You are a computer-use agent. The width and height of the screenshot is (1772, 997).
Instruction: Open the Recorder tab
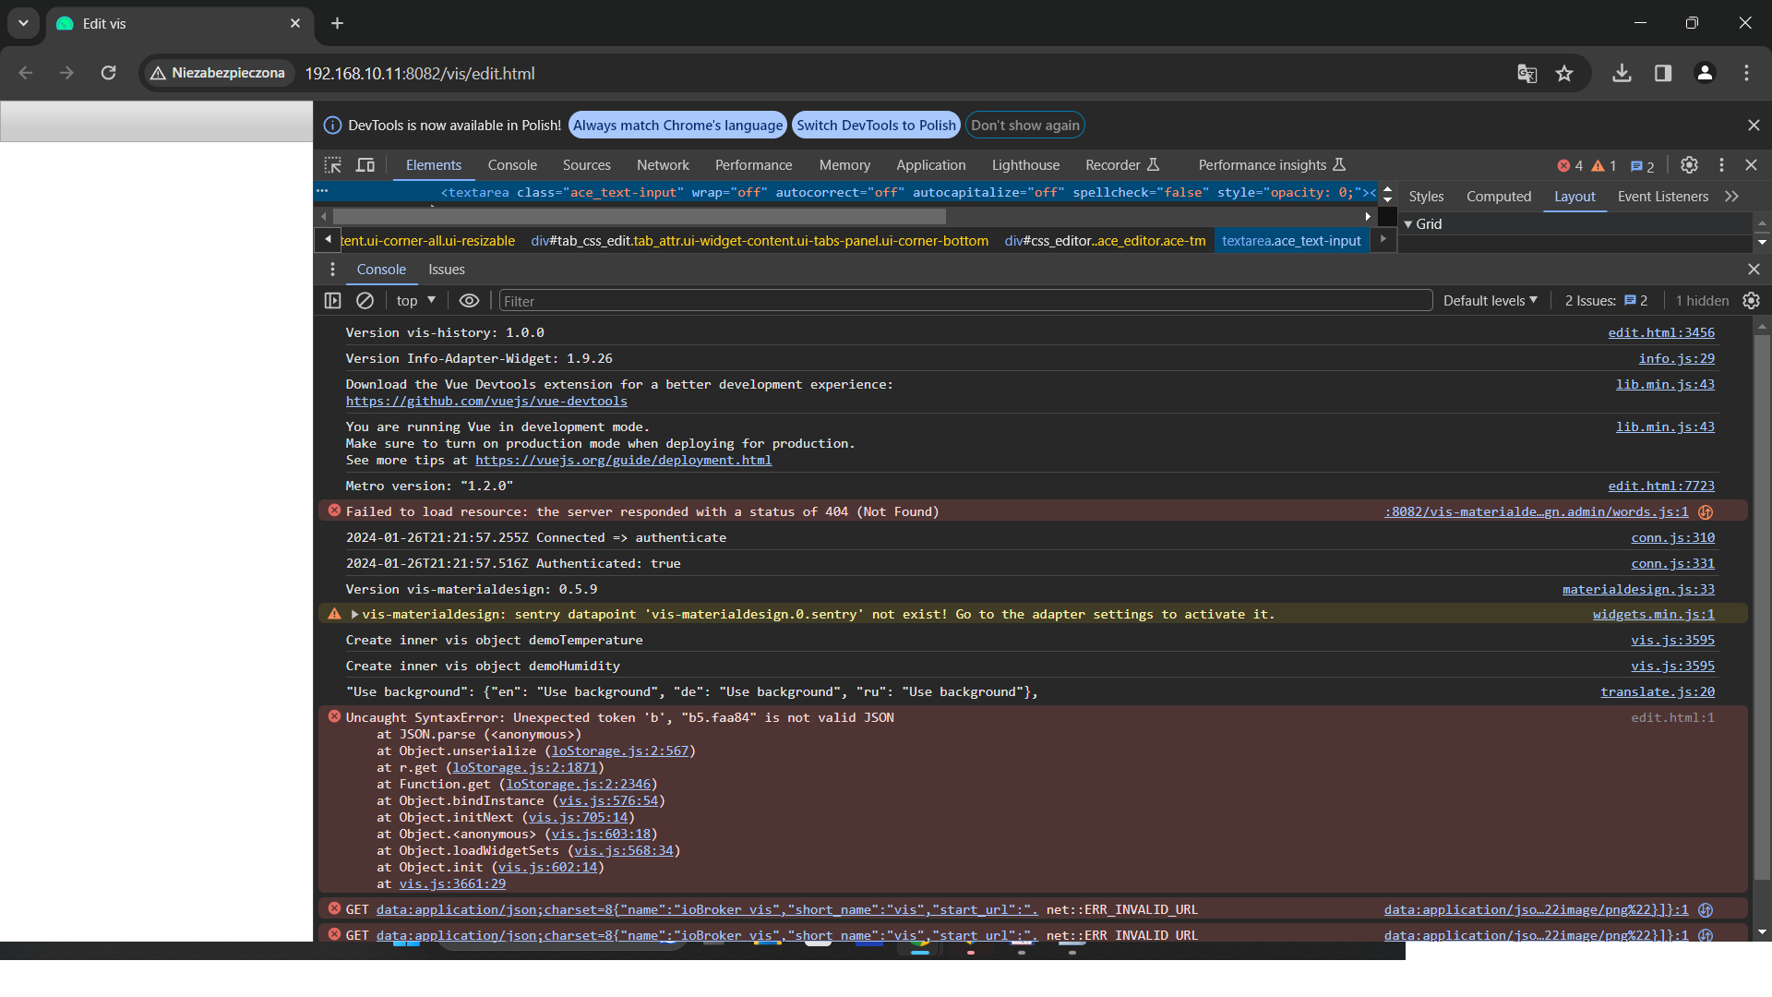click(x=1121, y=165)
